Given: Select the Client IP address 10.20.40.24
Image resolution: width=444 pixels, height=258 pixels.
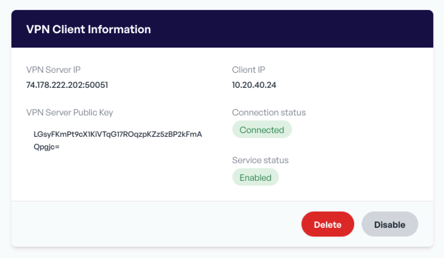Looking at the screenshot, I should pos(254,85).
